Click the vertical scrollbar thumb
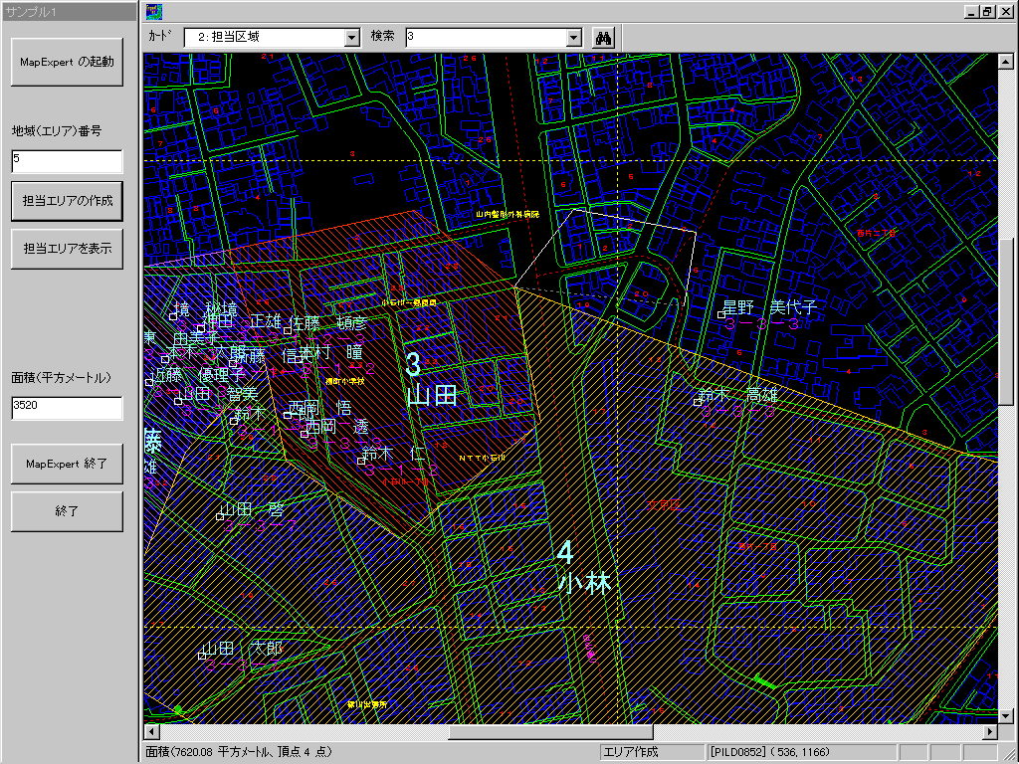Screen dimensions: 1019x764 (1005, 321)
